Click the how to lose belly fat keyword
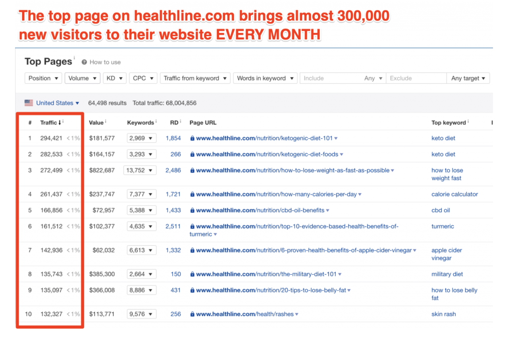Viewport: 516px width, 339px height. pos(454,294)
